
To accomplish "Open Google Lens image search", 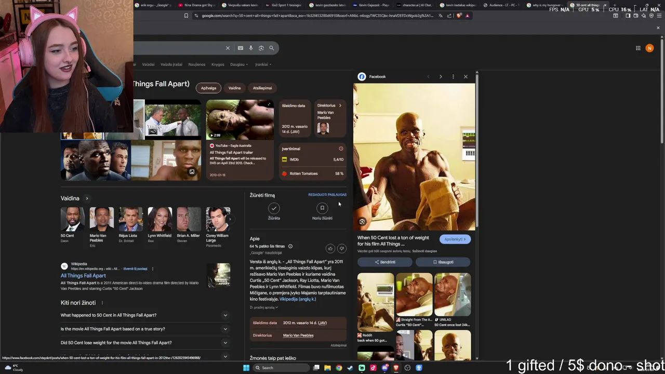I will (261, 48).
